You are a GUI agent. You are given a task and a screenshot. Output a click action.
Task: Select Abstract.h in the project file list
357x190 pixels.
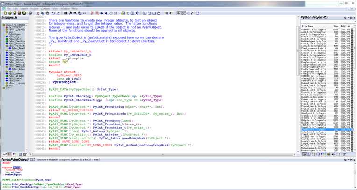click(314, 29)
